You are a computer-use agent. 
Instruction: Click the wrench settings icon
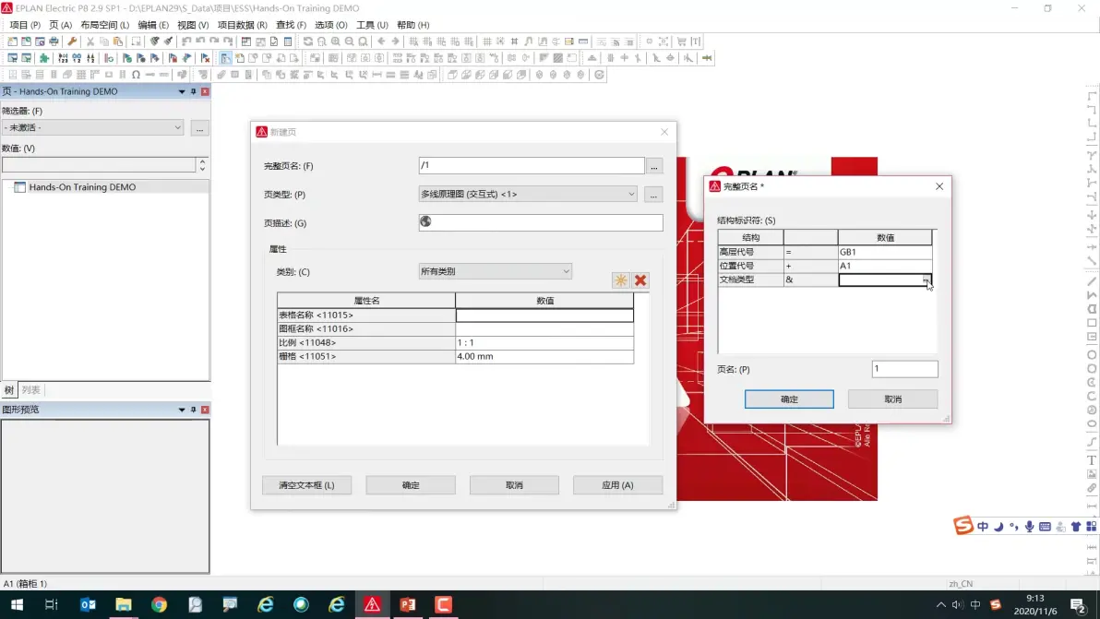coord(72,42)
